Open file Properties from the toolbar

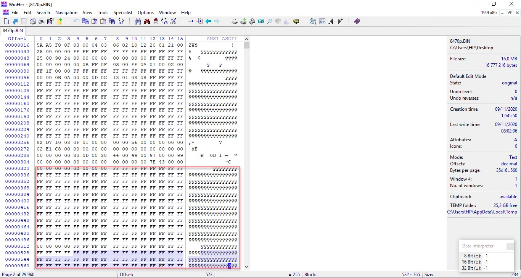tap(50, 21)
